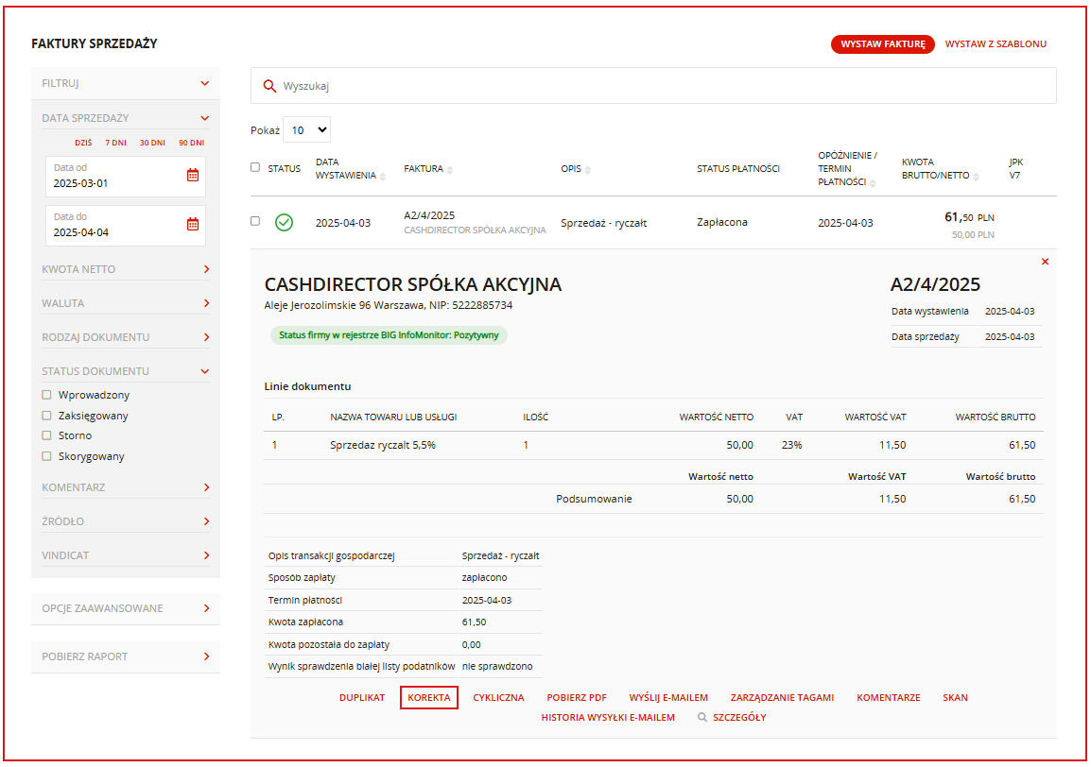Viewport: 1091px width, 767px height.
Task: Expand the Vindicat filter
Action: (206, 555)
